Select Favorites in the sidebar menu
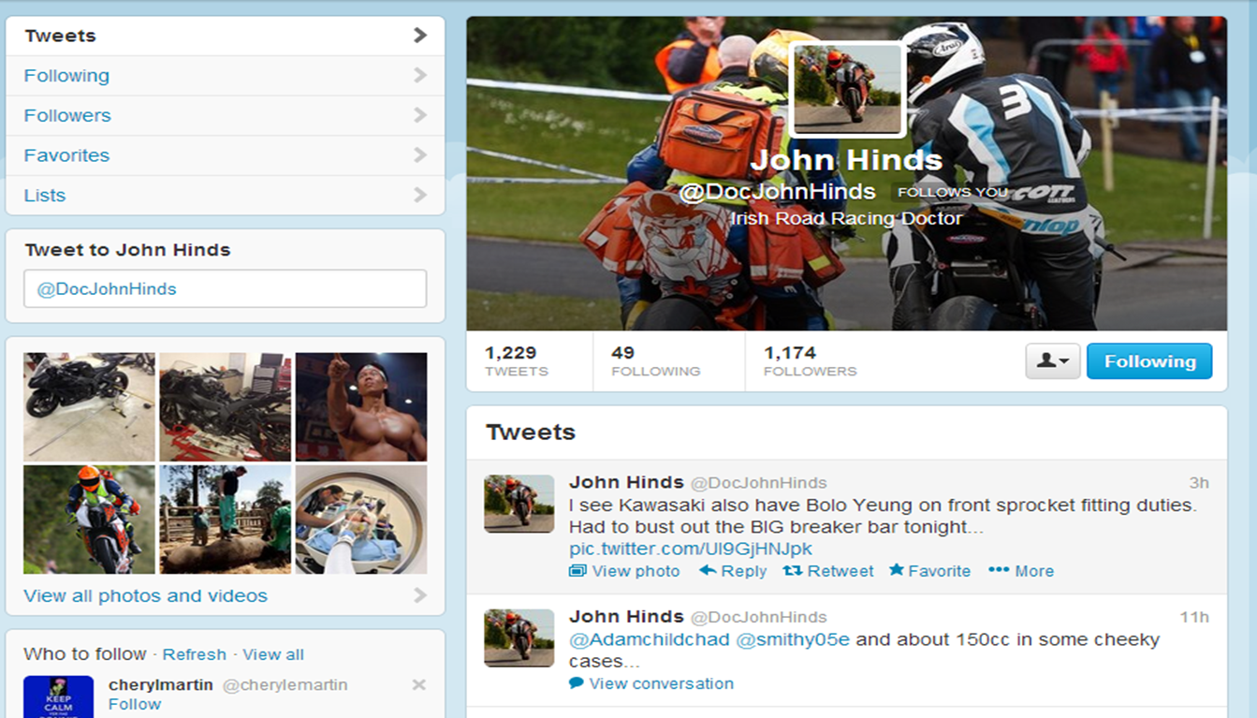Viewport: 1257px width, 718px height. [x=66, y=155]
